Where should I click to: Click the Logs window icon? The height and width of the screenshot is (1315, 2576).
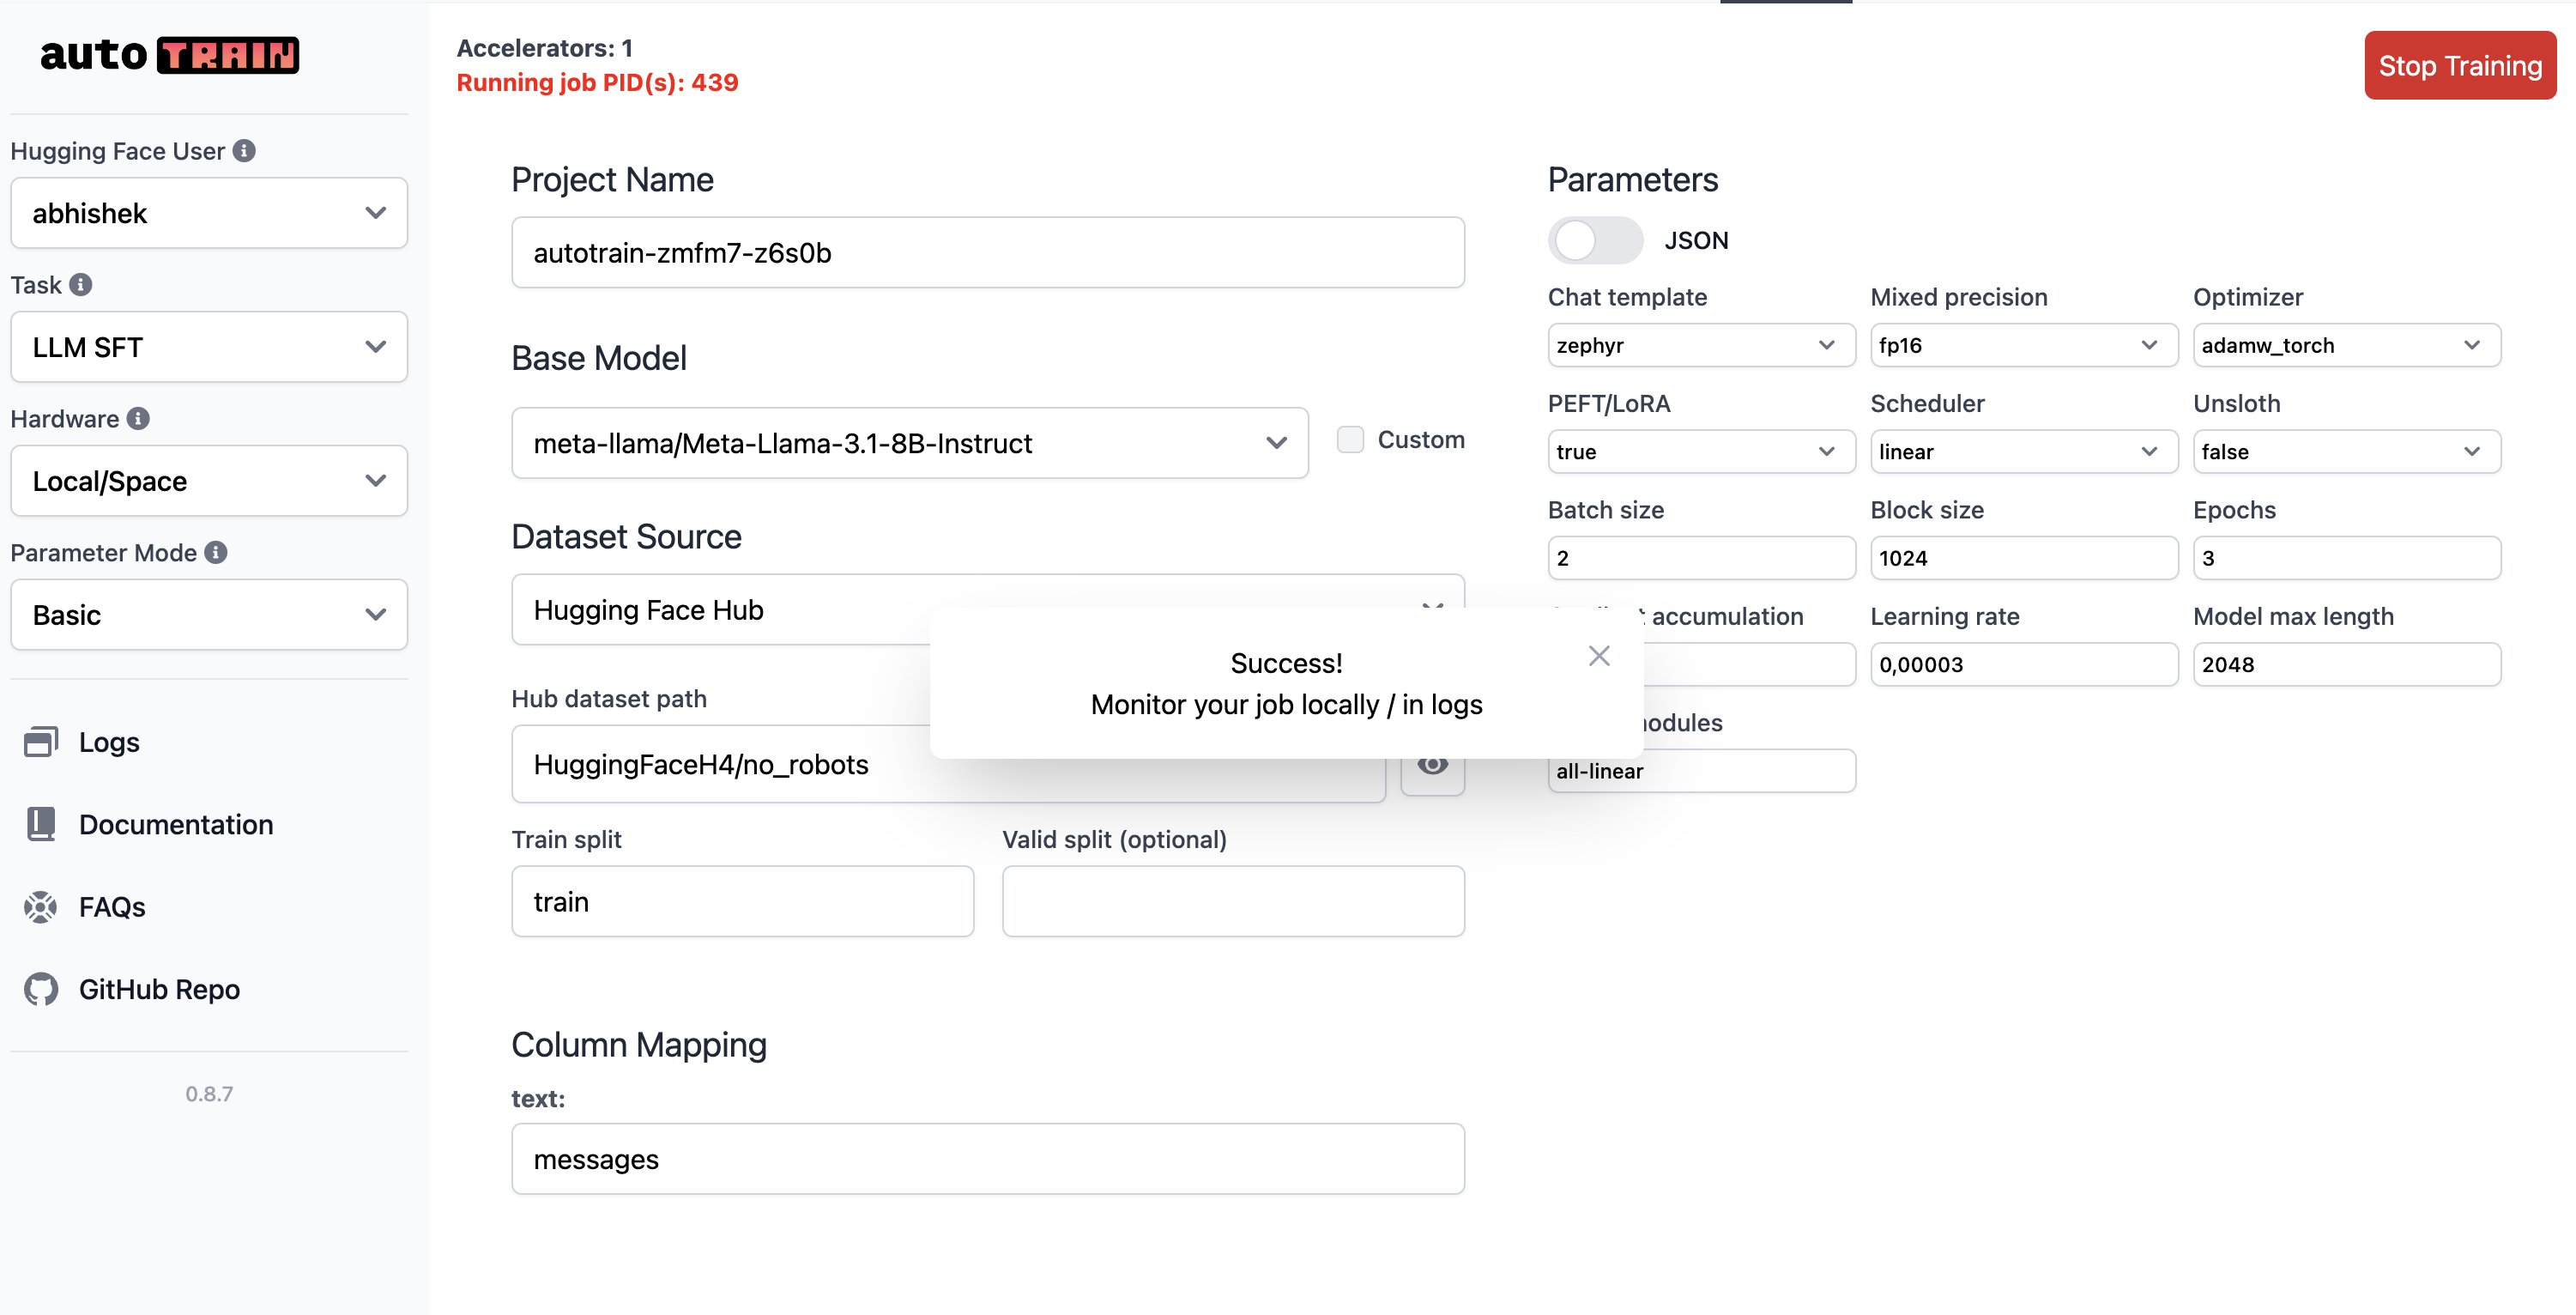pos(41,741)
